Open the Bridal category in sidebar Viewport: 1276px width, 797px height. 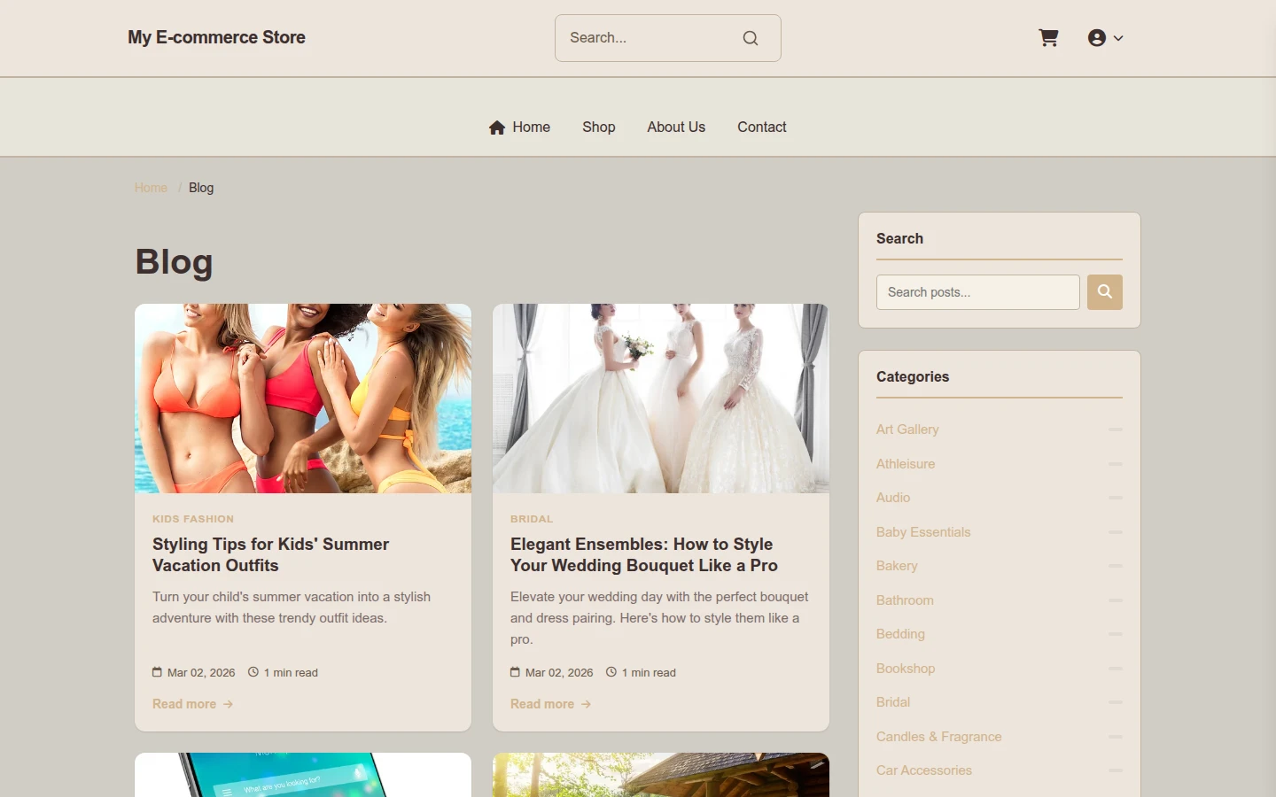[893, 702]
